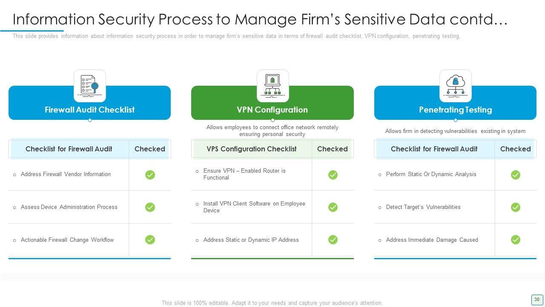Select the Penetrating Testing banner

pyautogui.click(x=455, y=110)
